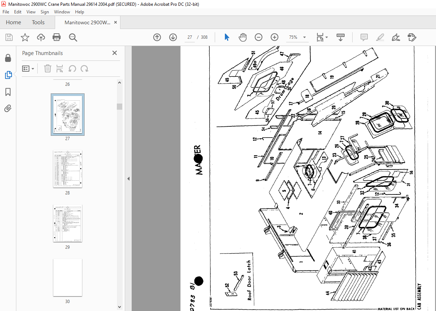Zoom out with the minus button
Screen dimensions: 436x311
click(x=259, y=37)
